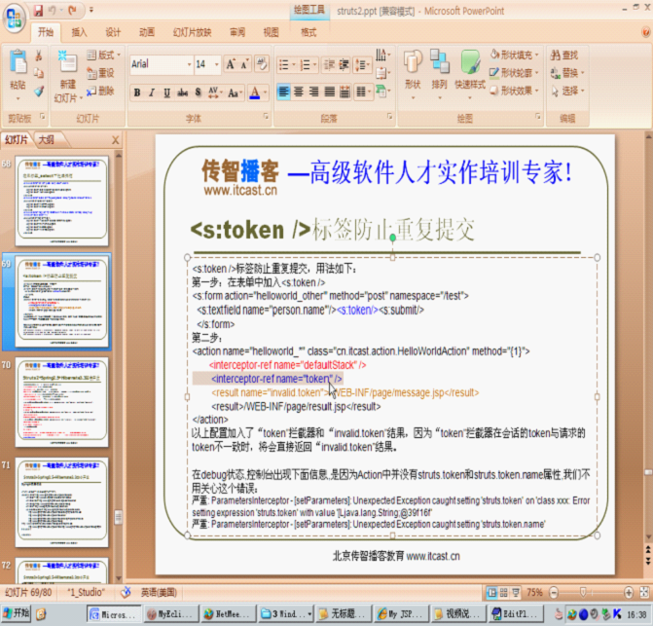
Task: Align text right
Action: [314, 92]
